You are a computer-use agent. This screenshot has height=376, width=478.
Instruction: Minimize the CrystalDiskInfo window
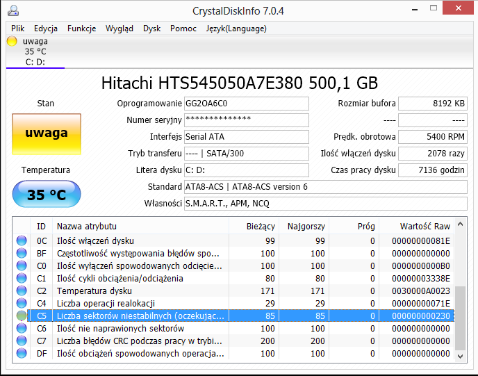tap(415, 8)
